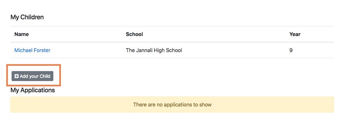This screenshot has width=339, height=119.
Task: Click the My Applications heading
Action: (x=33, y=90)
